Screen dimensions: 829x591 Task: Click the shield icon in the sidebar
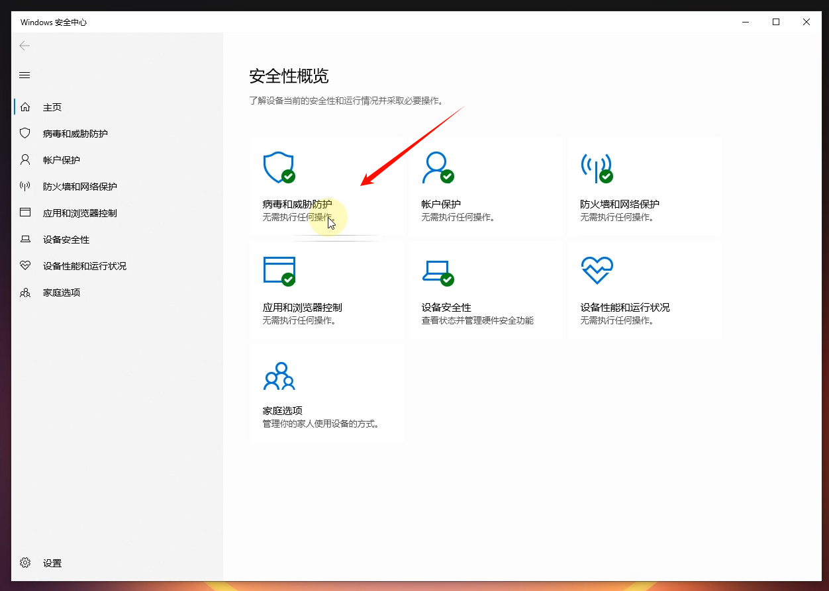click(25, 133)
